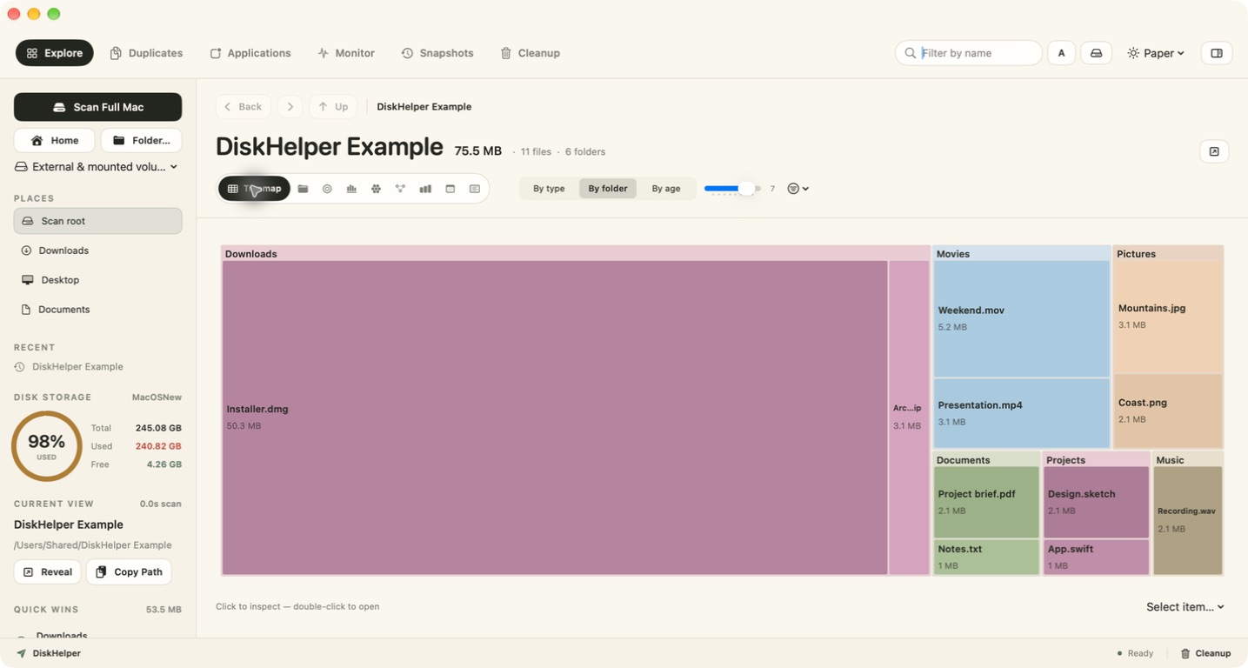Open the Duplicates tab
Image resolution: width=1248 pixels, height=668 pixels.
146,53
